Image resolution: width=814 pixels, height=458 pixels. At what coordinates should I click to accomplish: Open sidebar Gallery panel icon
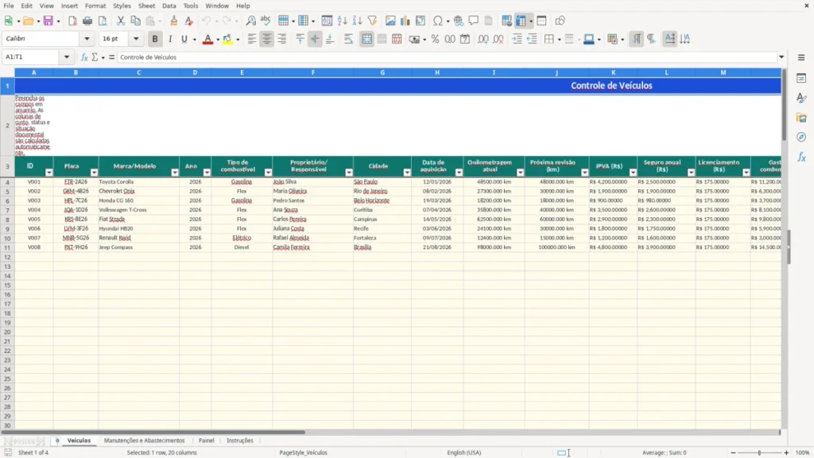pyautogui.click(x=801, y=118)
